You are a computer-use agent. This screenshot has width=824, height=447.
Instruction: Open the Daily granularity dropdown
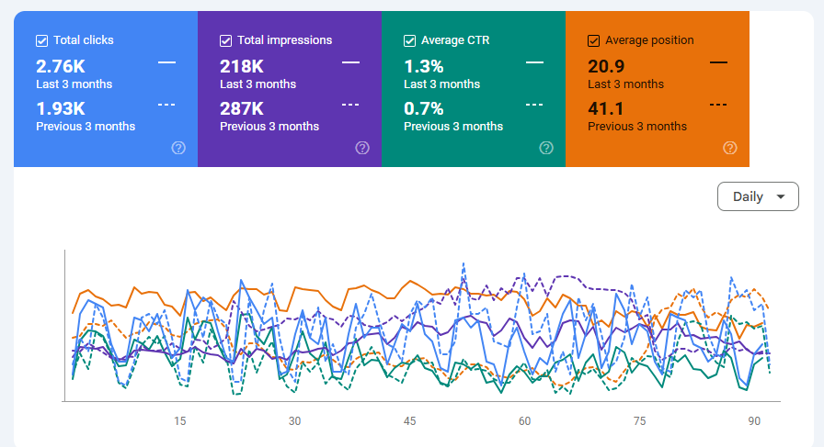pyautogui.click(x=757, y=196)
